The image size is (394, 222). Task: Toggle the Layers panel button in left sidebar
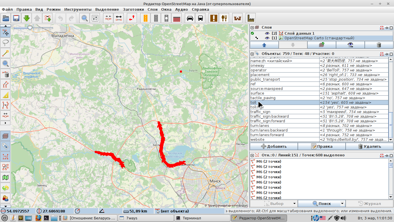tap(6, 136)
